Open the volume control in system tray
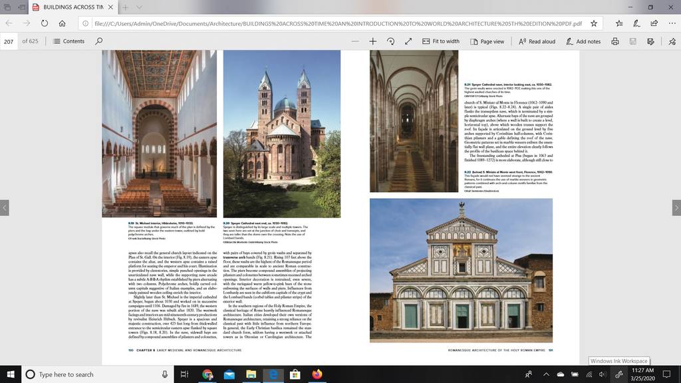The image size is (681, 383). pos(603,374)
